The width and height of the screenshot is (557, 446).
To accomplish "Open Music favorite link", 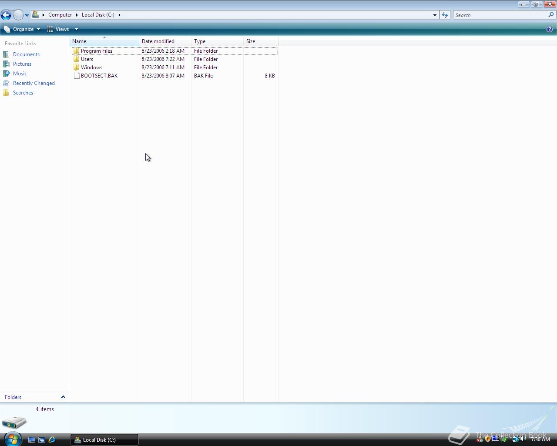I will click(20, 74).
